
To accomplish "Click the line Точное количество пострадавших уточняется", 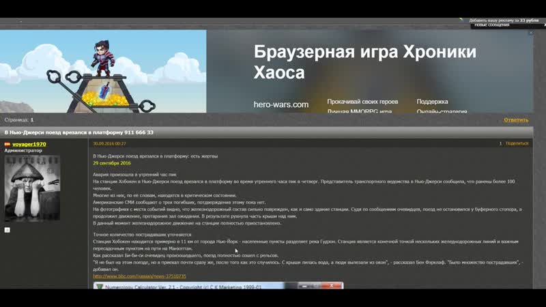I will (142, 235).
